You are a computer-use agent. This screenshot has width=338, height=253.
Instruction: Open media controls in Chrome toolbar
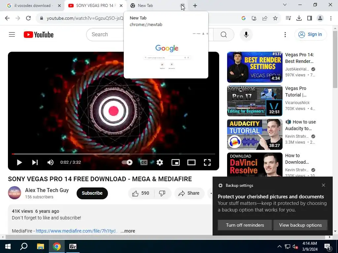tap(288, 18)
